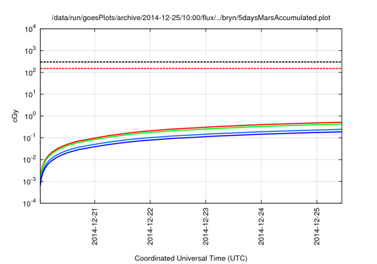Screen dimensions: 377x264
Task: Click the plot title file path
Action: 191,18
